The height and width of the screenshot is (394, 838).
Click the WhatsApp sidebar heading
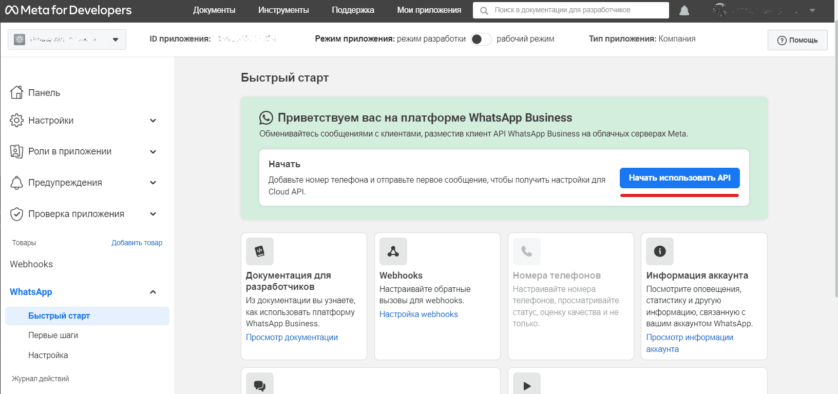(31, 292)
